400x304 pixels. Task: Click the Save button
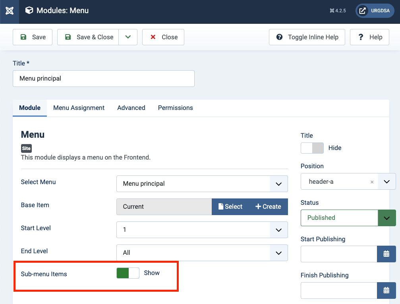click(33, 37)
